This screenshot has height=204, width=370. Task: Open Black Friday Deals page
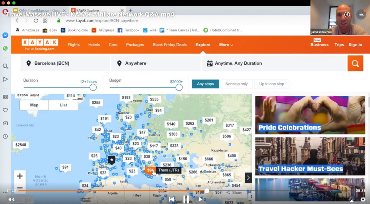[169, 44]
